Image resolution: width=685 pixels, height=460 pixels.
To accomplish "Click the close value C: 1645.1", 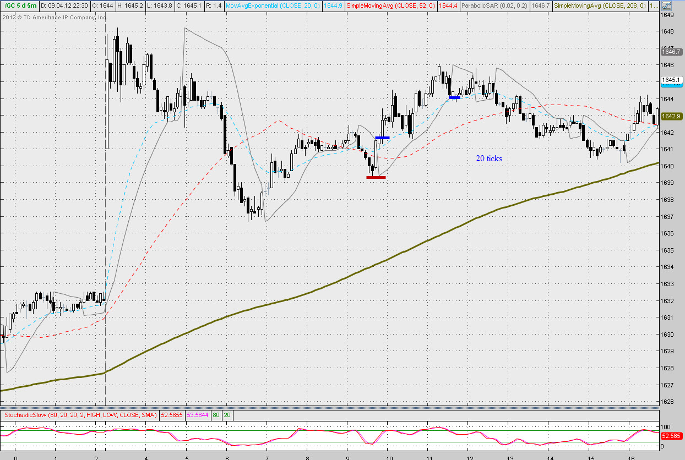I will [190, 6].
